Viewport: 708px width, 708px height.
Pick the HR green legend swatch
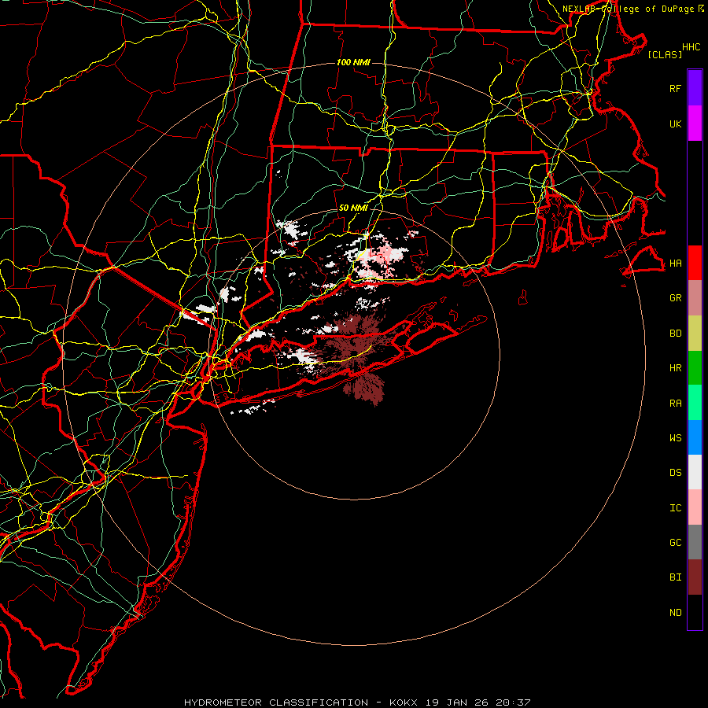coord(695,368)
